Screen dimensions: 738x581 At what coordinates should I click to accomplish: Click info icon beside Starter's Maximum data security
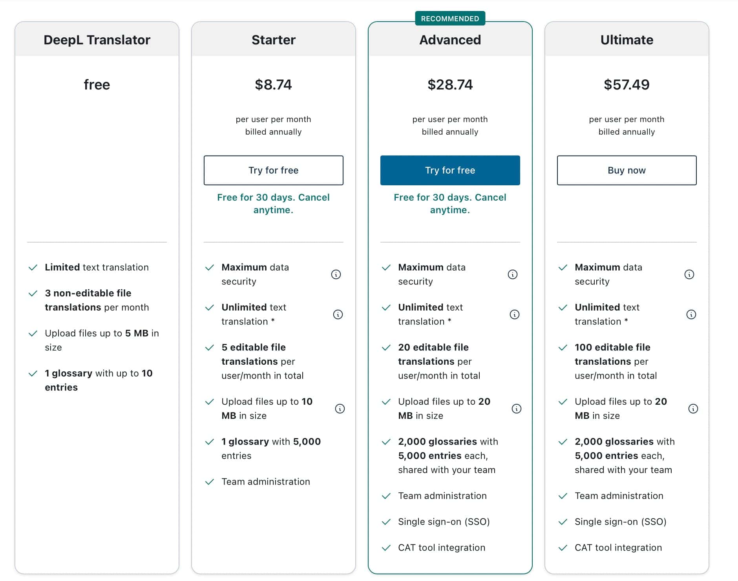point(336,274)
